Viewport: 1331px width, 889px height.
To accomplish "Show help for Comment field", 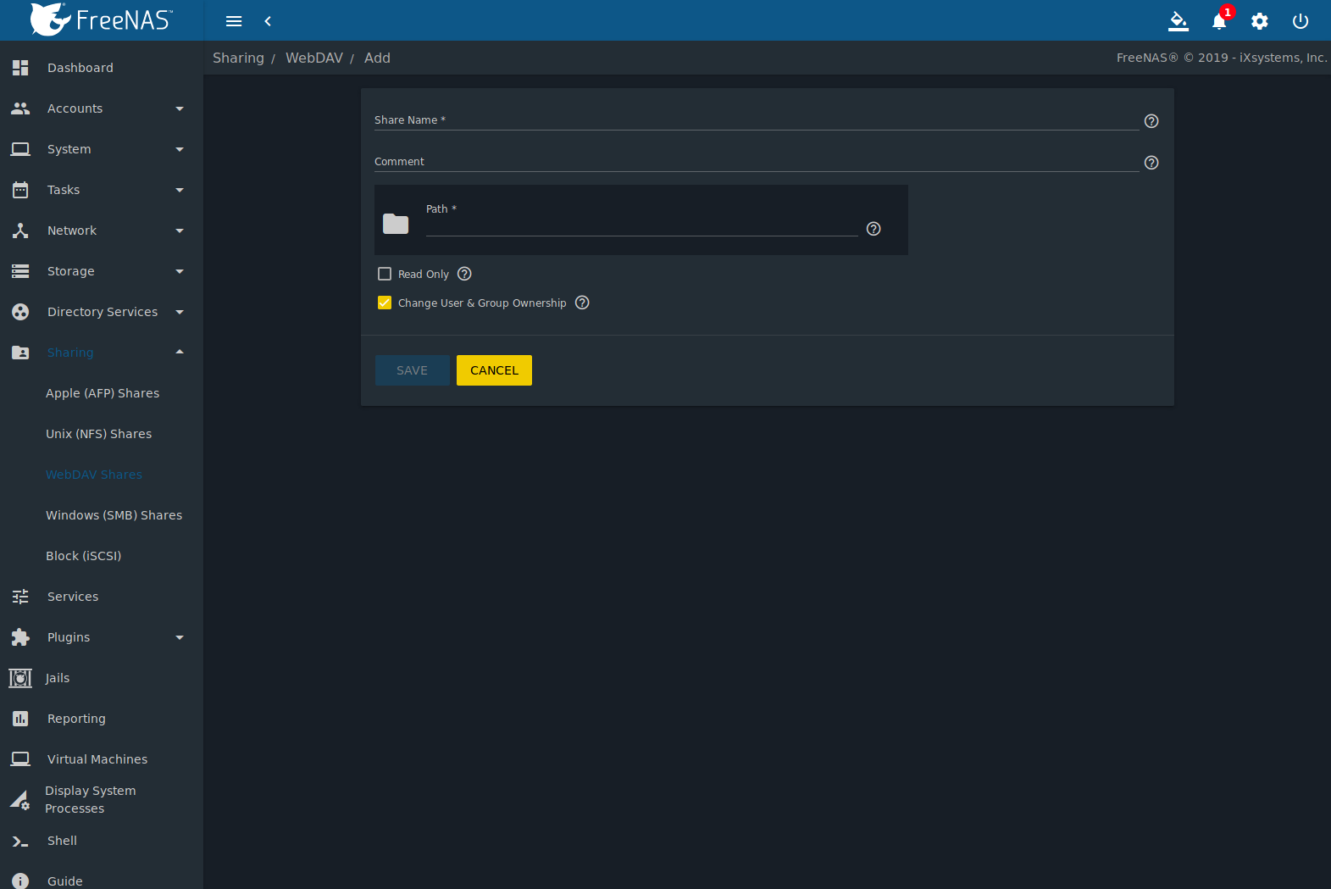I will point(1151,163).
